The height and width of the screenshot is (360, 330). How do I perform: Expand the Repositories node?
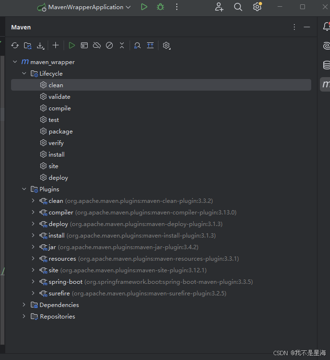24,316
